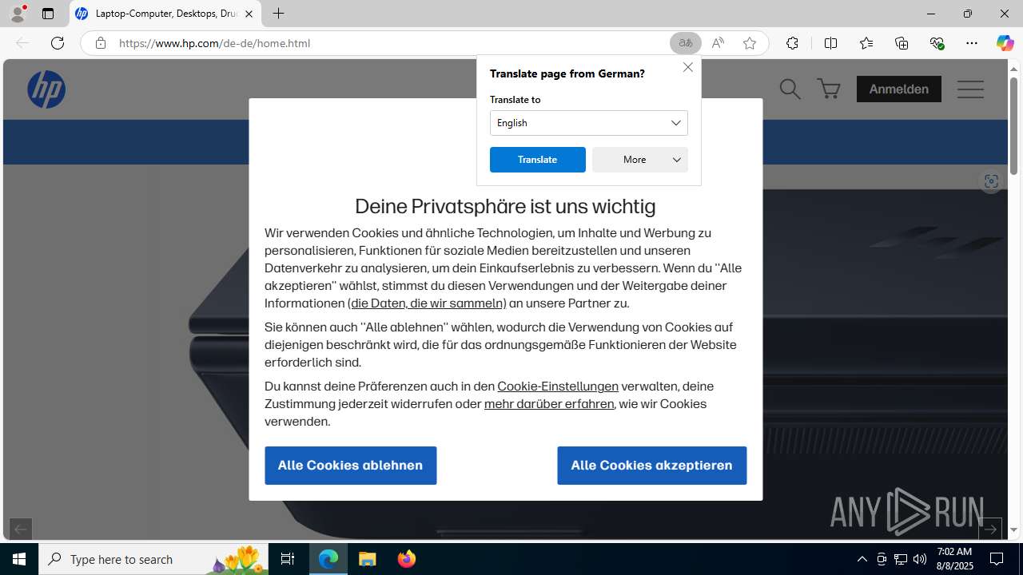Select the Laptop-Computer browser tab
1023x575 pixels.
tap(165, 14)
